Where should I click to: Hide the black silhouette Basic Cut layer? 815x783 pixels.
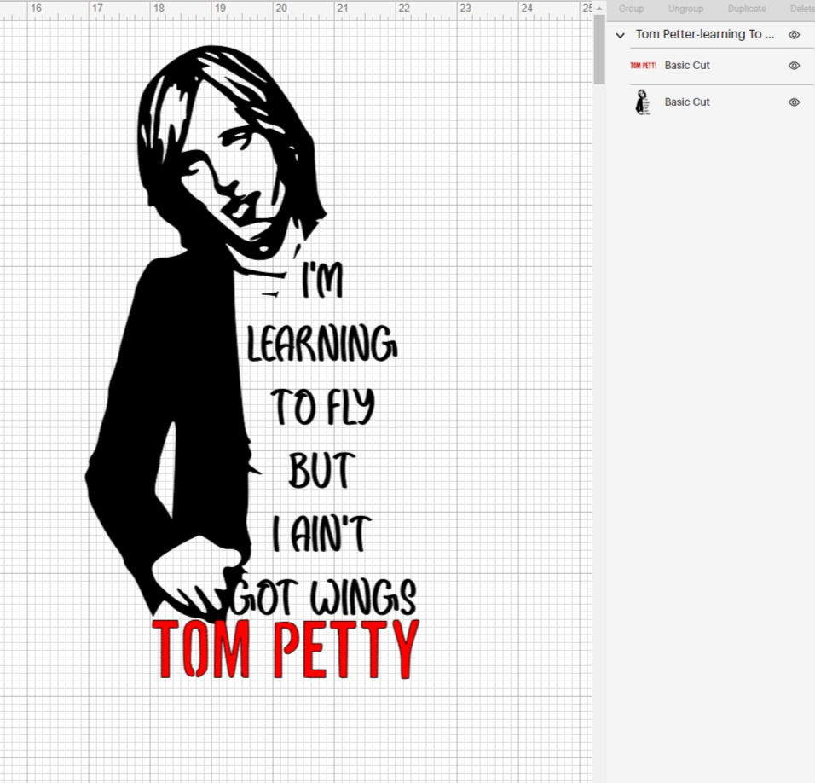[x=794, y=101]
